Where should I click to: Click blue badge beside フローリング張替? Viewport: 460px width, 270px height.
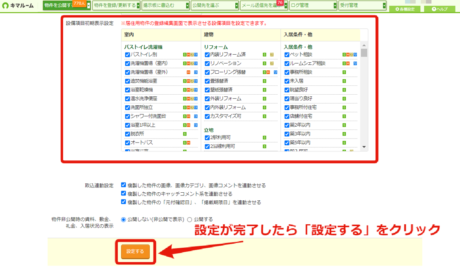click(275, 72)
